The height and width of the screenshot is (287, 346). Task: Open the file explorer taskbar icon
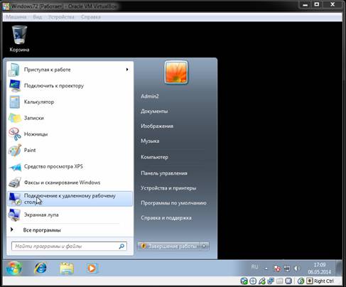pyautogui.click(x=67, y=269)
